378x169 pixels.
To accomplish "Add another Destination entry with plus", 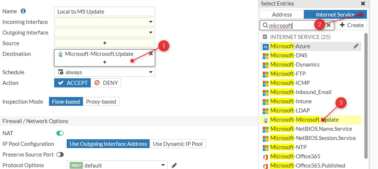I will tap(105, 62).
